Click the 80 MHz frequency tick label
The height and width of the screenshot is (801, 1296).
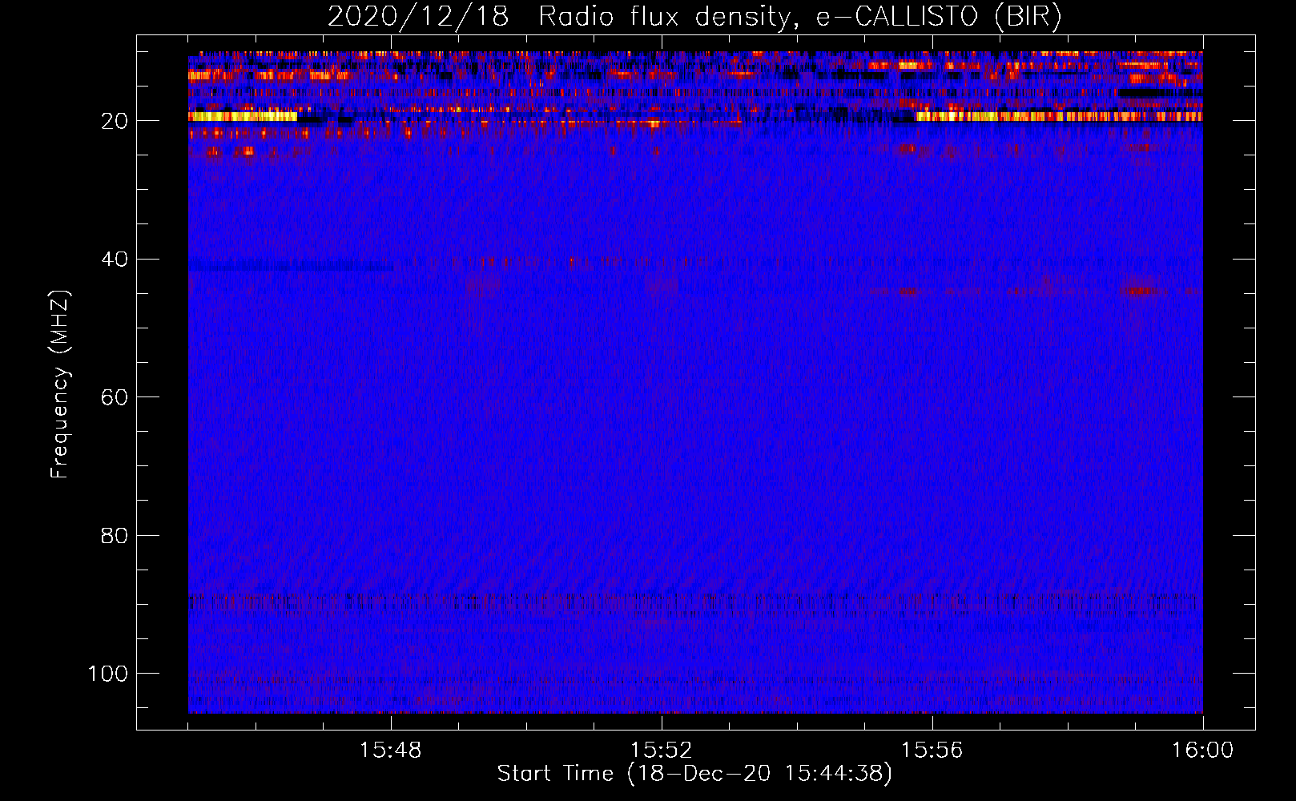tap(115, 536)
